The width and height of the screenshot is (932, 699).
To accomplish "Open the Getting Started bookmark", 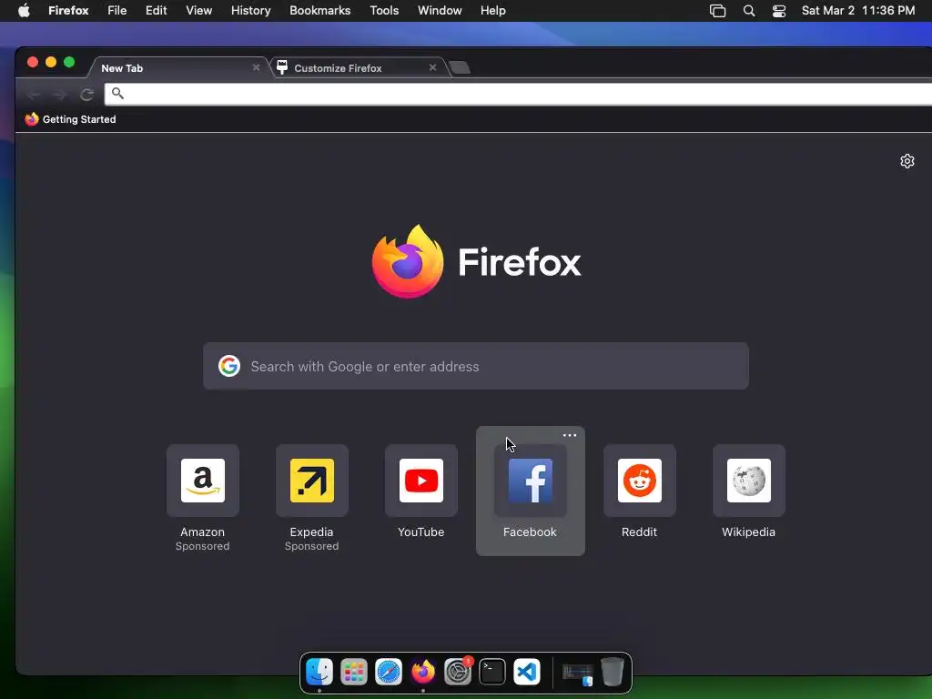I will click(x=71, y=119).
